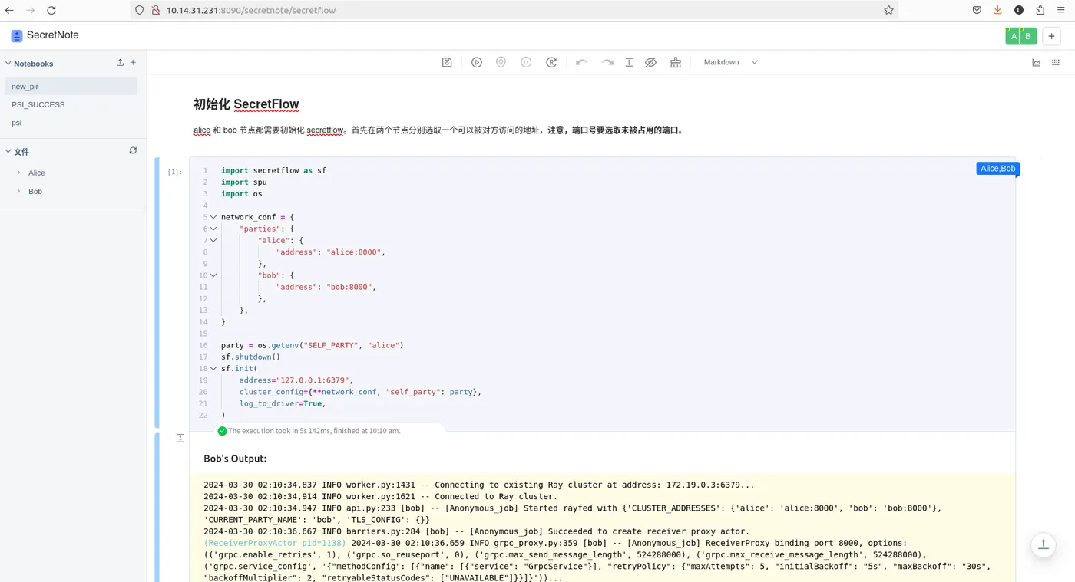Go forward in browser history
Image resolution: width=1075 pixels, height=582 pixels.
tap(30, 10)
